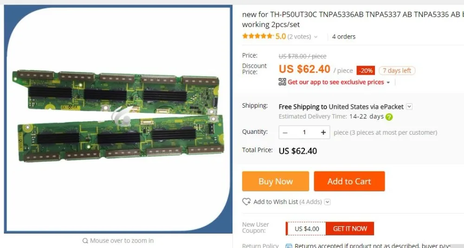Image resolution: width=464 pixels, height=248 pixels.
Task: Click the -20% discount badge
Action: [366, 71]
